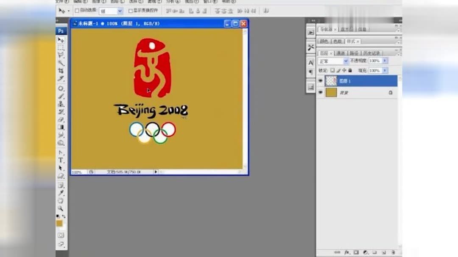Click the lock transparent pixels icon

click(332, 71)
